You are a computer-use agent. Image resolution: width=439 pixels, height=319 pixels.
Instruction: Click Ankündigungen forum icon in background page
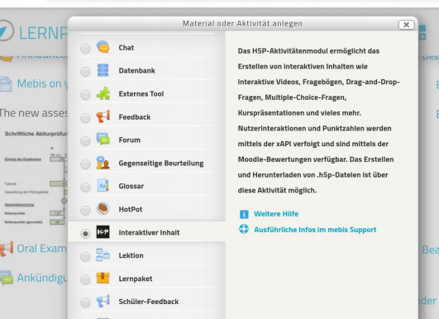pyautogui.click(x=7, y=278)
